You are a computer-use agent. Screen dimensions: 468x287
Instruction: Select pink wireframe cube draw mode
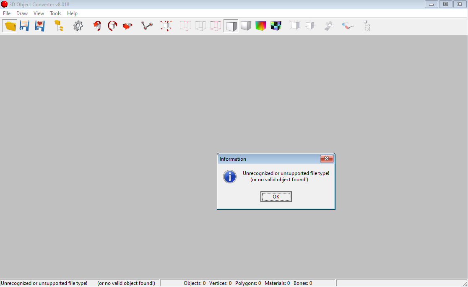pos(216,26)
